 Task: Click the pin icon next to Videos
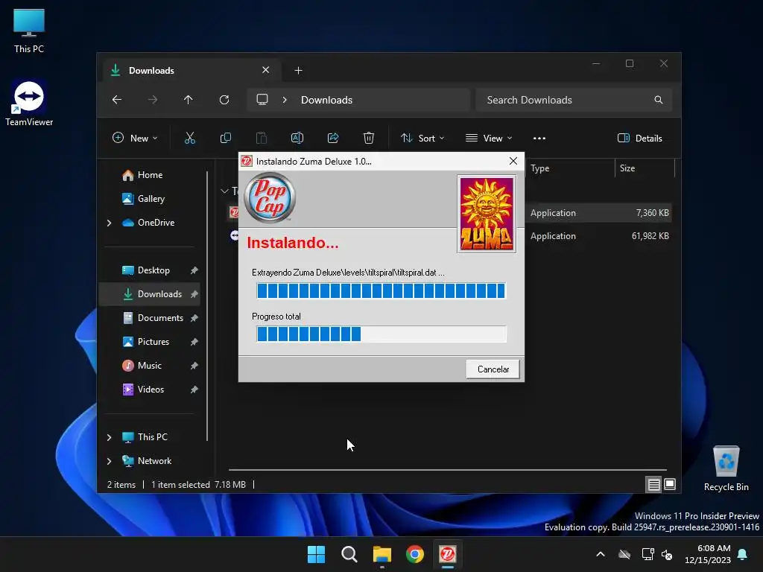click(194, 390)
